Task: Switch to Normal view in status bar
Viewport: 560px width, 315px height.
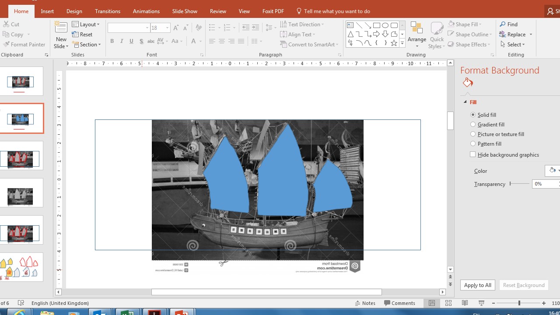Action: [432, 303]
